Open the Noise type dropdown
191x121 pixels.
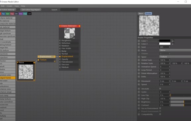[175, 50]
